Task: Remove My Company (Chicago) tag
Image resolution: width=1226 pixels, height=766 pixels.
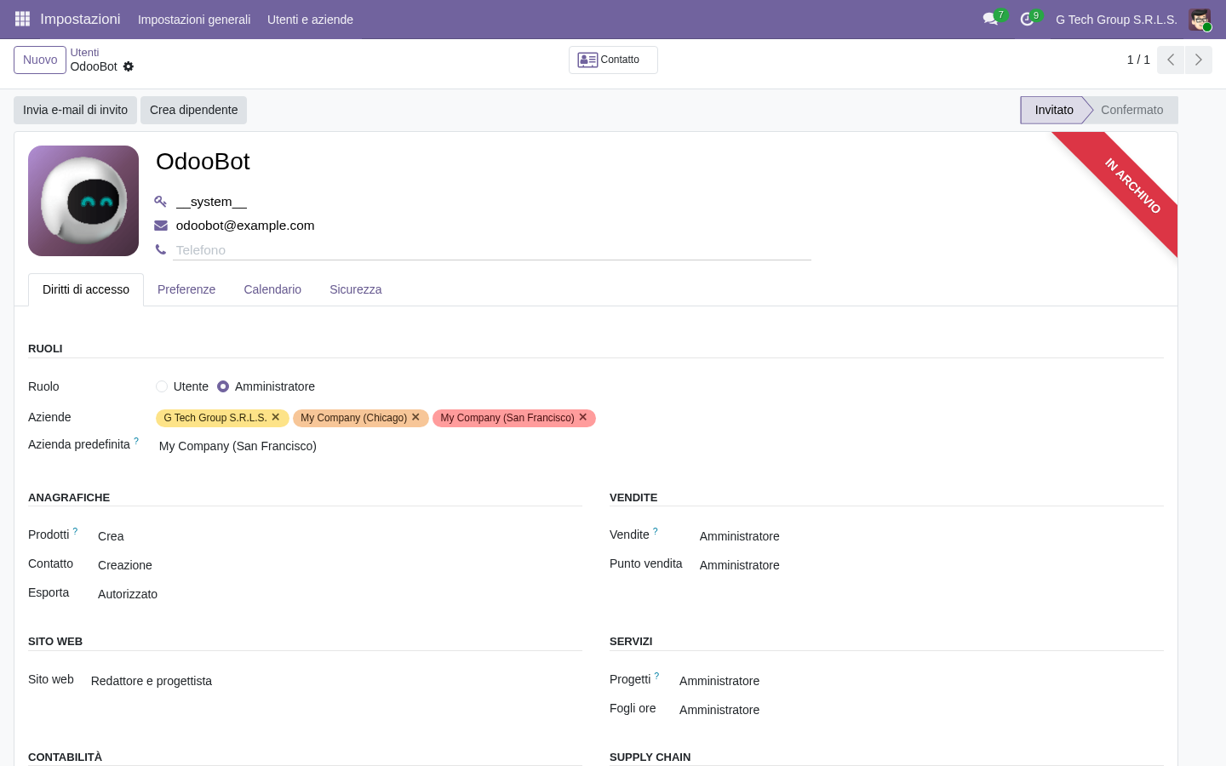Action: (x=415, y=417)
